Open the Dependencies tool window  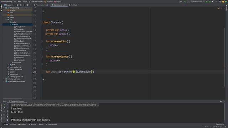pyautogui.click(x=51, y=124)
